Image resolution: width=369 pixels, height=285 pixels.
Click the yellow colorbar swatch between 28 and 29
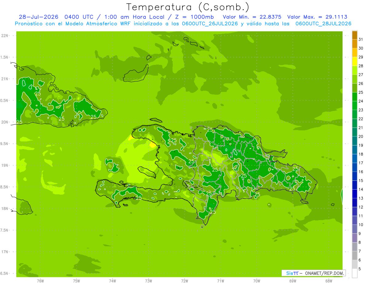coord(355,61)
